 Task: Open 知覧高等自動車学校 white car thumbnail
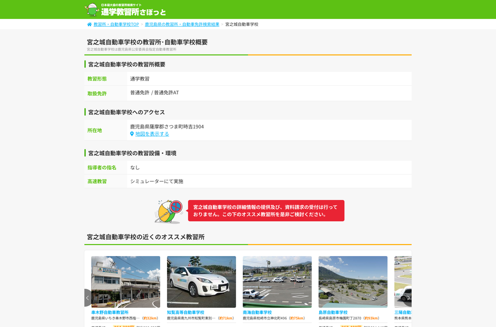201,282
